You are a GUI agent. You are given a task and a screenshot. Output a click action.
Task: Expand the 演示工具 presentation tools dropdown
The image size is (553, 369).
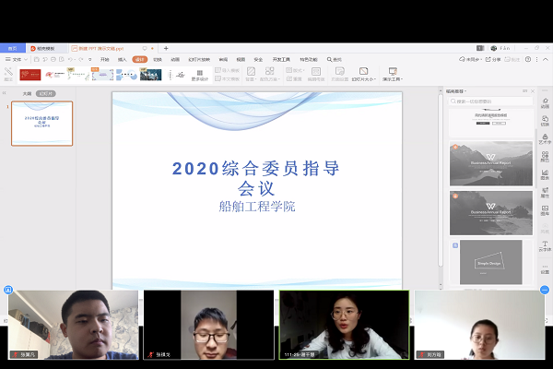pyautogui.click(x=393, y=75)
